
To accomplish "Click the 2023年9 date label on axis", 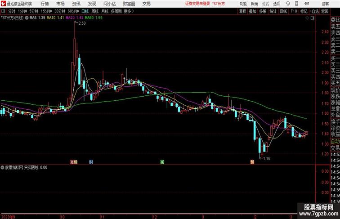I will (8, 217).
